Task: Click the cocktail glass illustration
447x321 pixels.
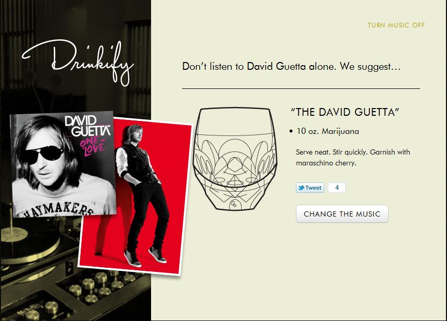Action: point(234,159)
